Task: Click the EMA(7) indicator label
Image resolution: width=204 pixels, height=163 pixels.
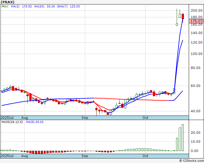Action: click(62, 7)
